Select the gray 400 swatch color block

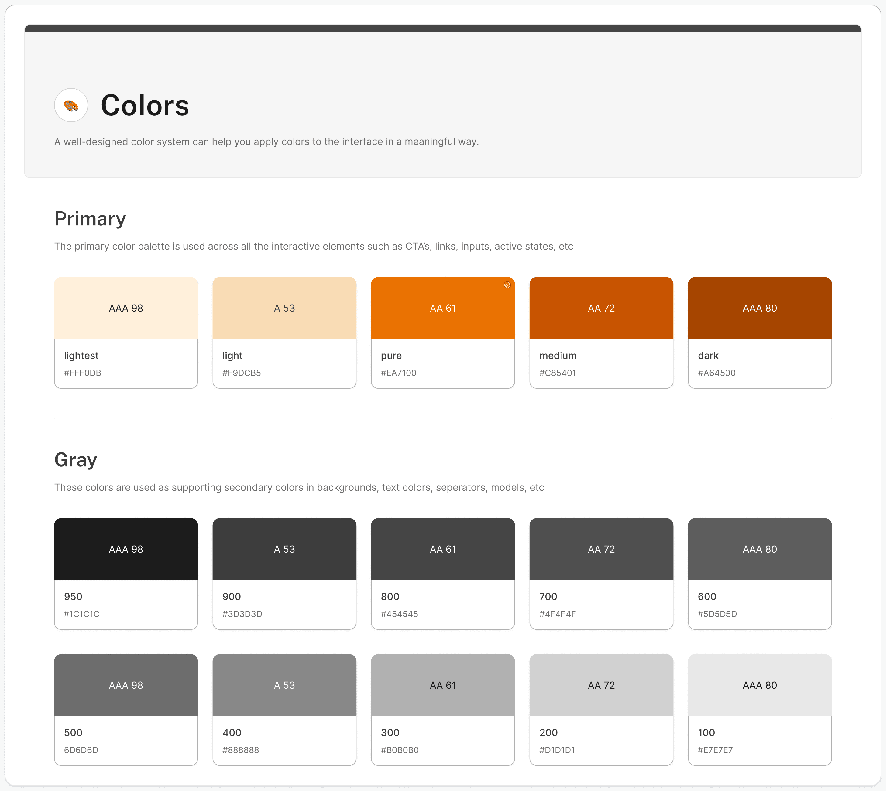[284, 685]
